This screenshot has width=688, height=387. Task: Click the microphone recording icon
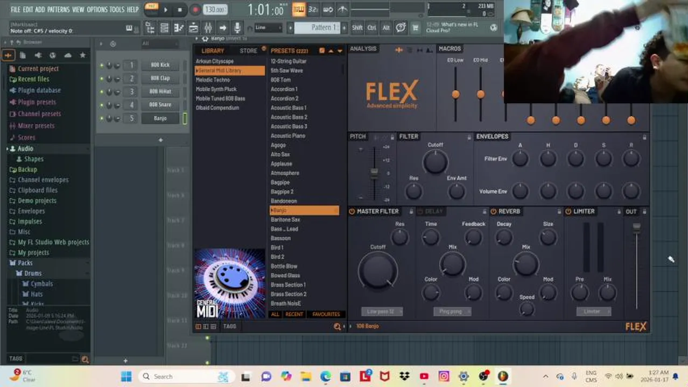237,28
